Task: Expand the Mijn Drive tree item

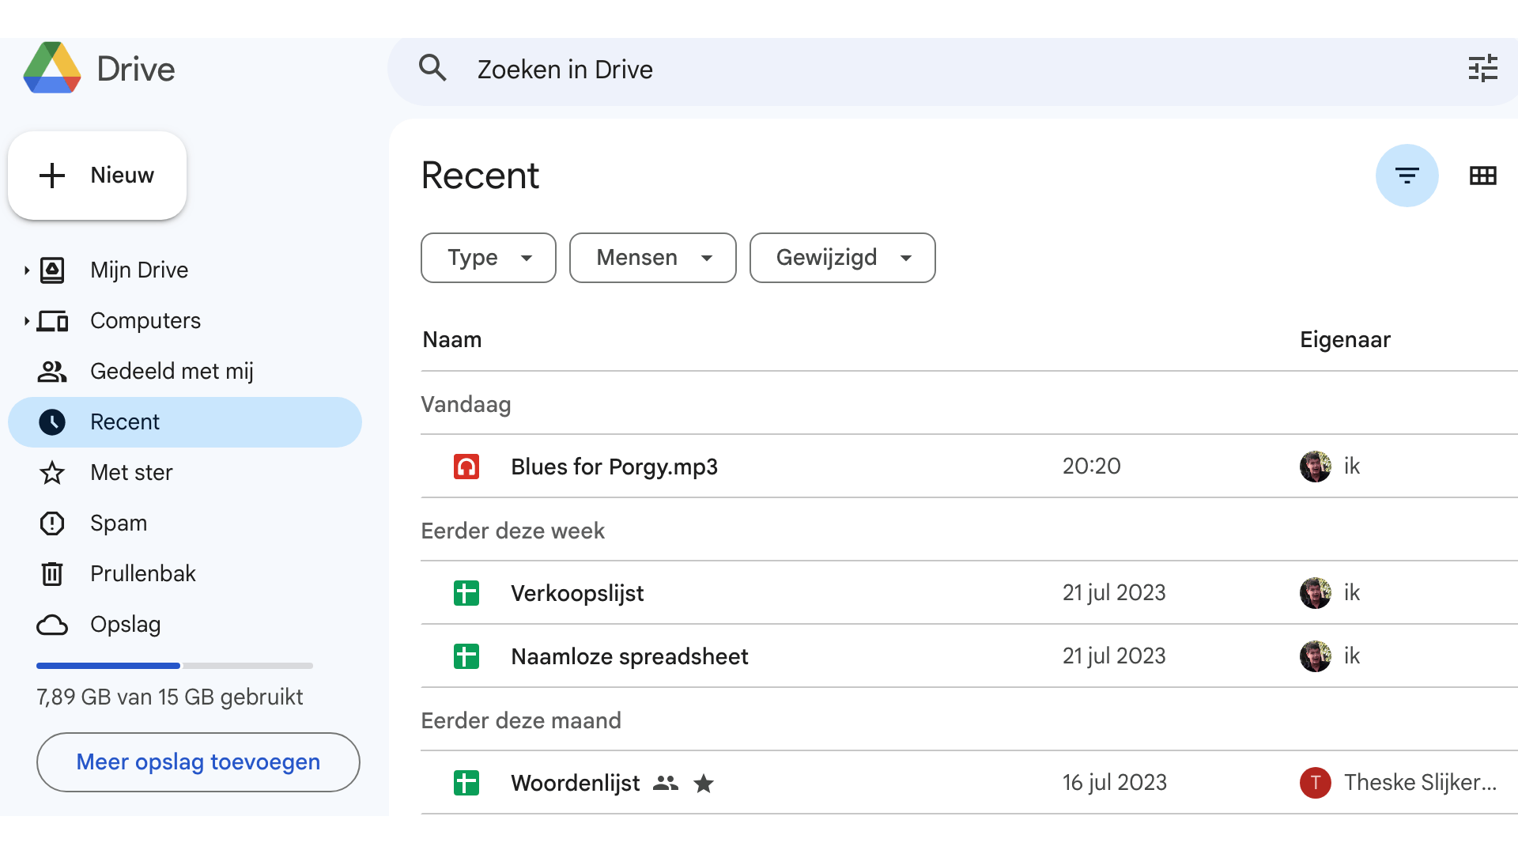Action: [x=25, y=270]
